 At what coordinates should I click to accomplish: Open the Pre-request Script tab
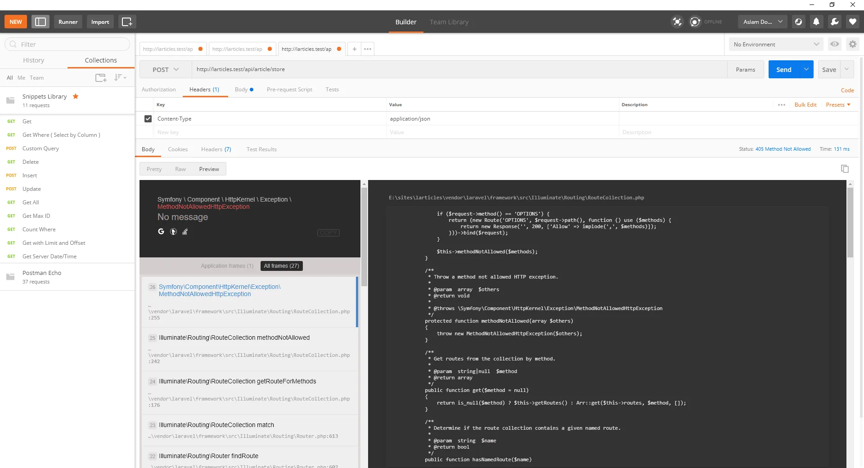pos(289,90)
